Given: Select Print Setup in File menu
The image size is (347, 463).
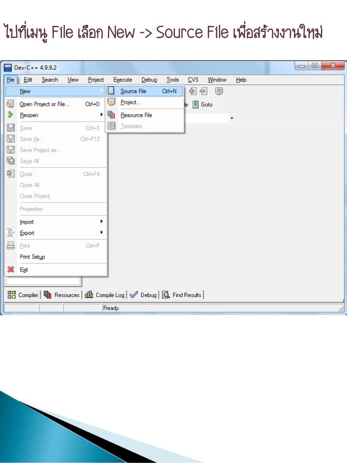Looking at the screenshot, I should (x=55, y=257).
